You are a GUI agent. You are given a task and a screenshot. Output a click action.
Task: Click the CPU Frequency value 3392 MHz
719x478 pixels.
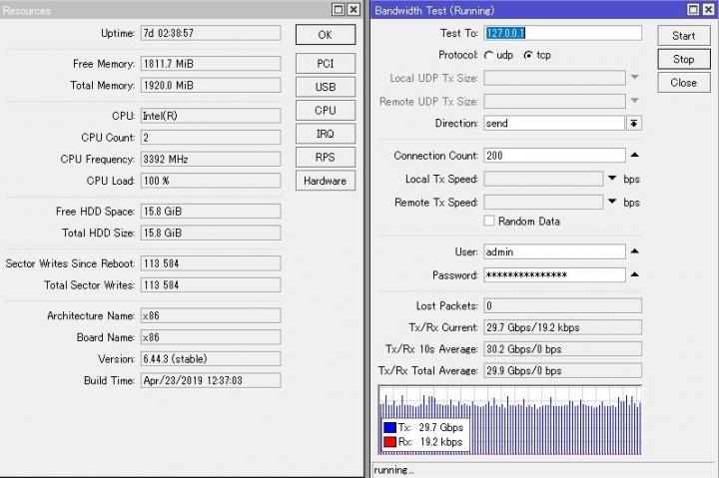[x=211, y=159]
